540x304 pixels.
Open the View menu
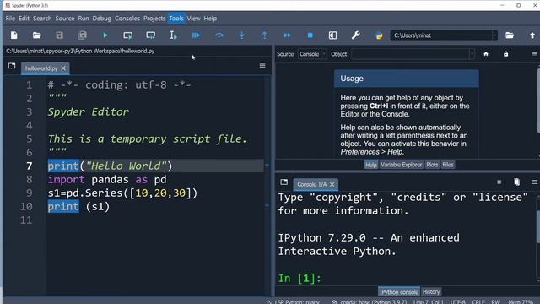[193, 19]
